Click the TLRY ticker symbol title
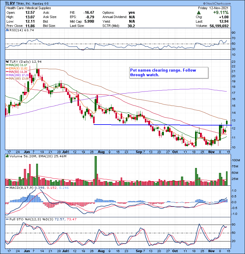Image resolution: width=245 pixels, height=254 pixels. coord(10,3)
